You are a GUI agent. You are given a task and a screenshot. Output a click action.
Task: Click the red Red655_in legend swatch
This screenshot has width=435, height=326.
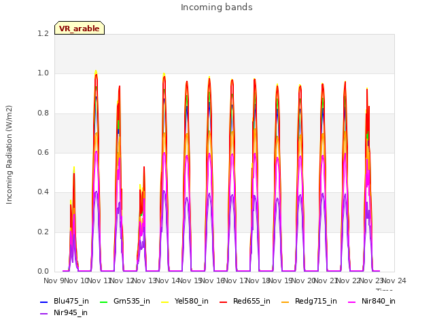pos(224,302)
